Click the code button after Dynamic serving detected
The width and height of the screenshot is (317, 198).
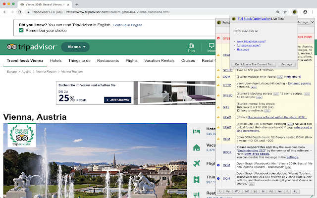pyautogui.click(x=254, y=87)
